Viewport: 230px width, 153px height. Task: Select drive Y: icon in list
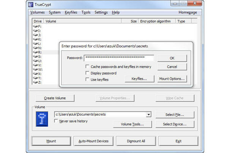click(35, 78)
